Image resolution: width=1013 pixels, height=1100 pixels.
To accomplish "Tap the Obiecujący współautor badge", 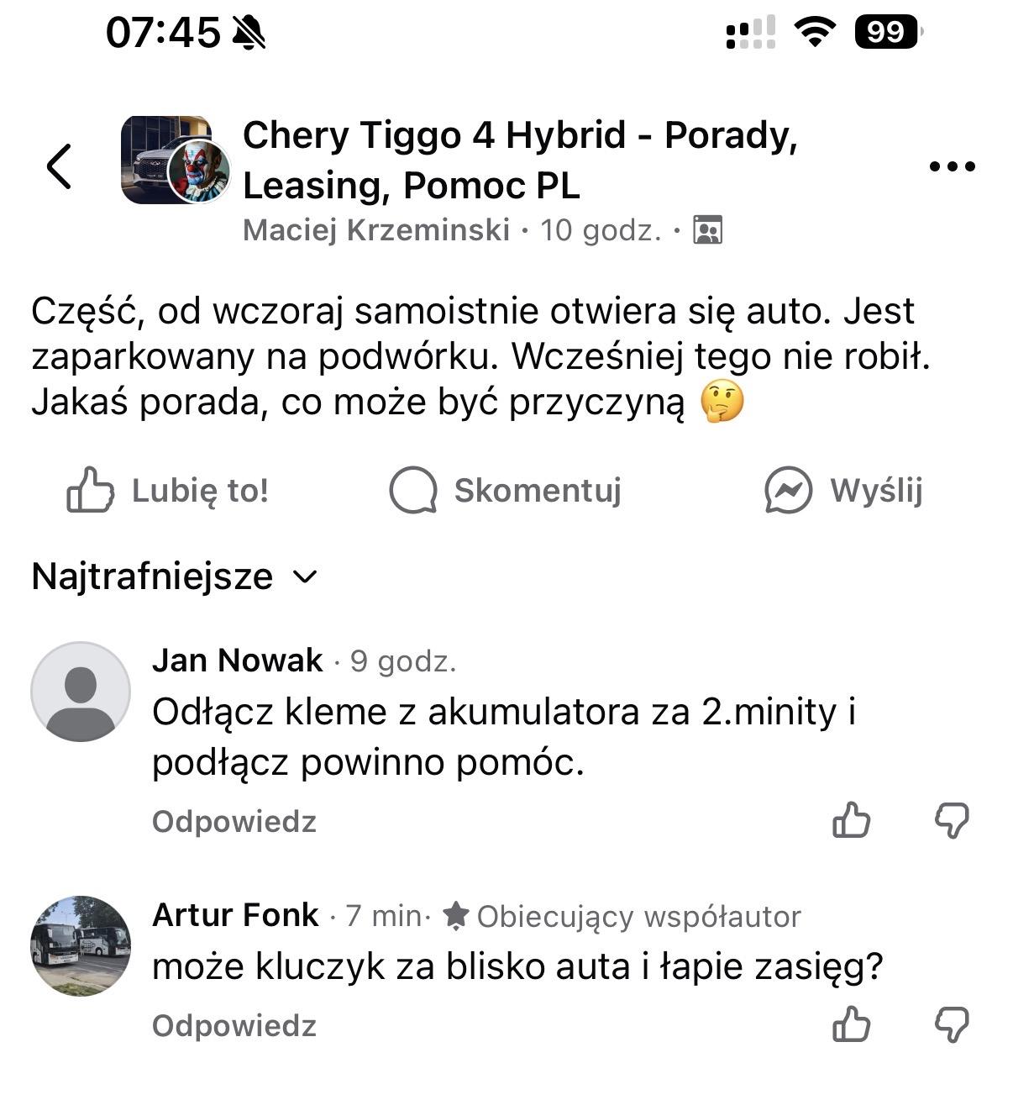I will [623, 916].
